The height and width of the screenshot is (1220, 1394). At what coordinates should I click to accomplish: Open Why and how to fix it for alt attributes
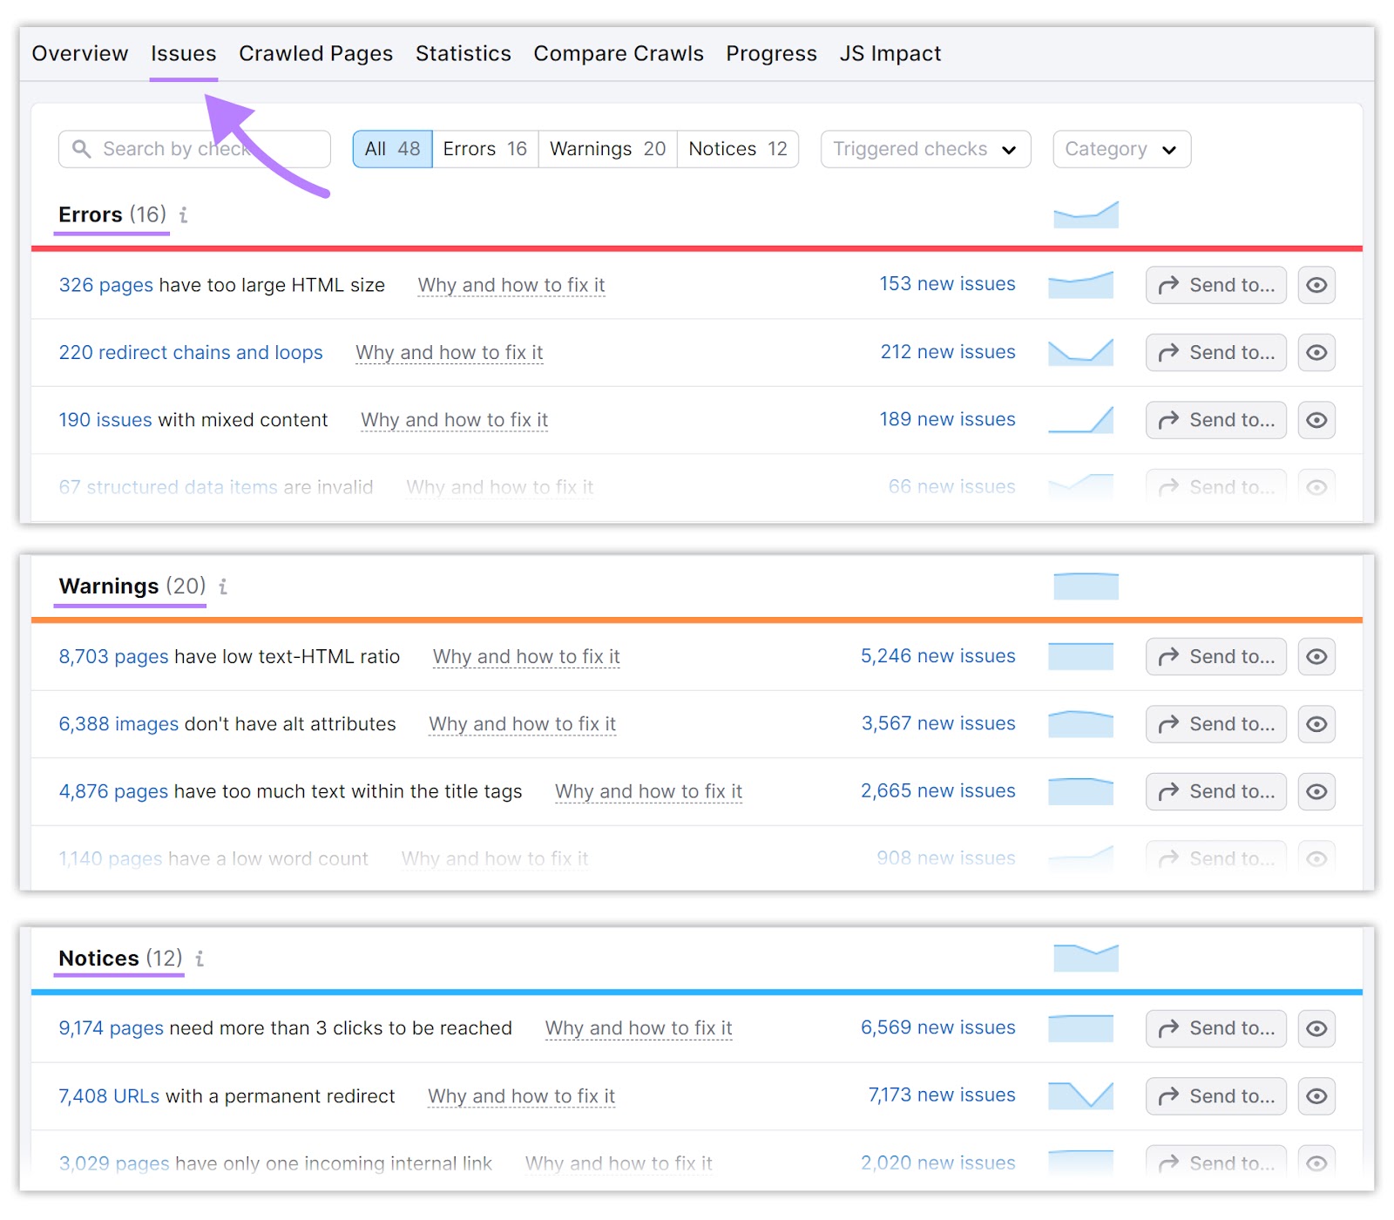(x=522, y=724)
